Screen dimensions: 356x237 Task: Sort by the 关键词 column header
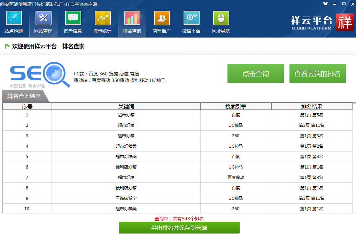coord(126,106)
